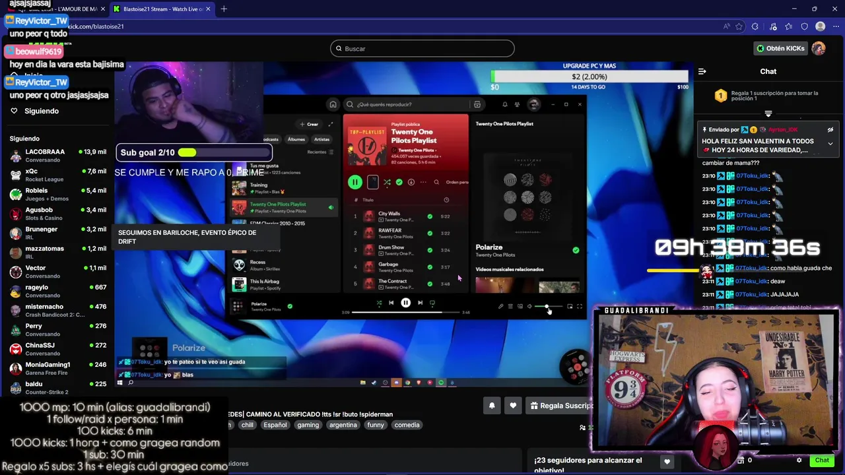
Task: Expand pinned message chevron in chat
Action: pyautogui.click(x=830, y=144)
